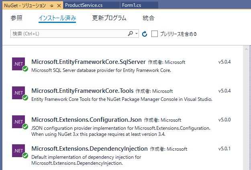Click .NET icon of EntityFrameworkCore.Tools
Image resolution: width=251 pixels, height=170 pixels.
[18, 93]
